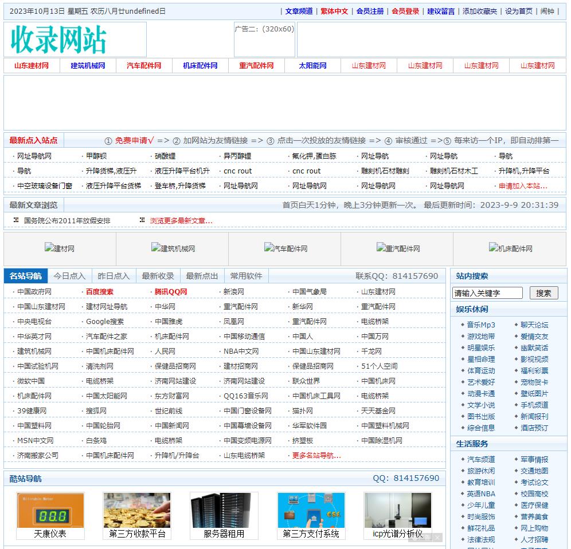The height and width of the screenshot is (549, 571).
Task: Click 设为首页
Action: click(x=519, y=11)
